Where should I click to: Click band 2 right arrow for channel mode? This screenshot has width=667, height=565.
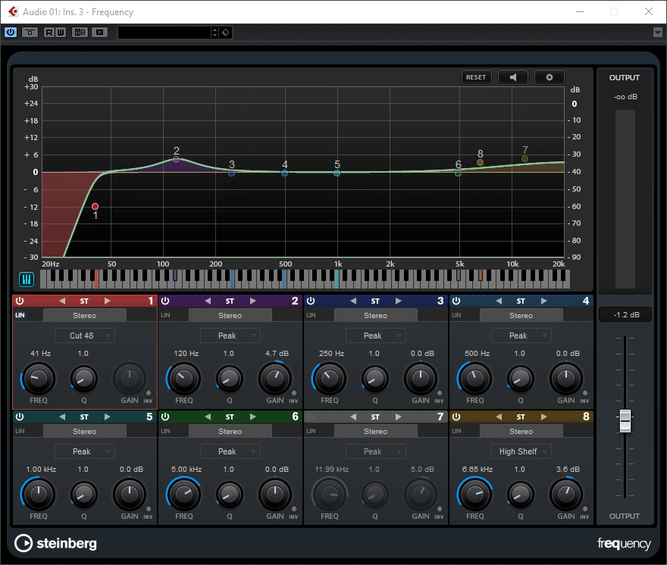[252, 301]
